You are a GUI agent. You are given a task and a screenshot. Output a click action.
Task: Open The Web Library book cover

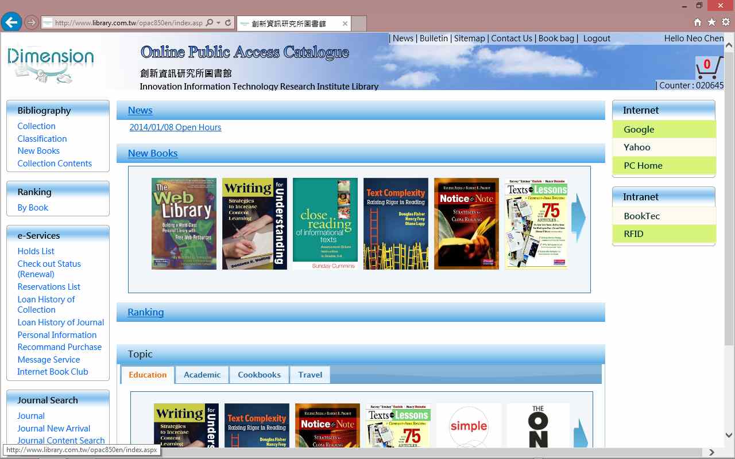pos(184,224)
